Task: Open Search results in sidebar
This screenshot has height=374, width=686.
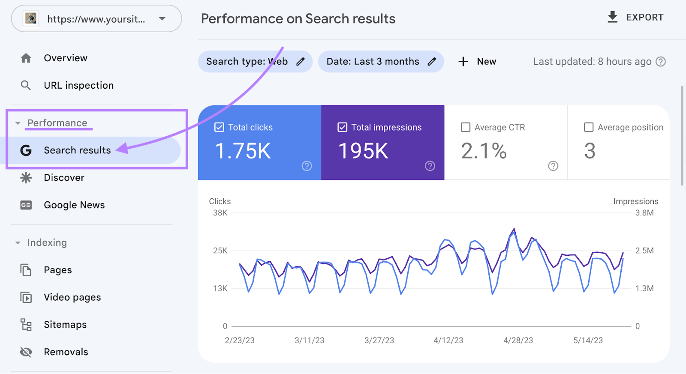Action: click(77, 150)
